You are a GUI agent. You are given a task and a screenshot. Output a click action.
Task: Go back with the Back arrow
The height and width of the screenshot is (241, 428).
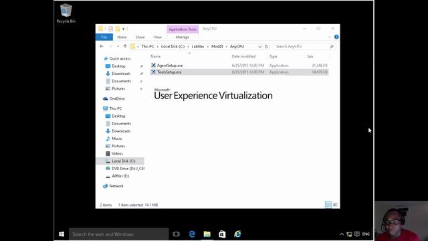pyautogui.click(x=102, y=46)
